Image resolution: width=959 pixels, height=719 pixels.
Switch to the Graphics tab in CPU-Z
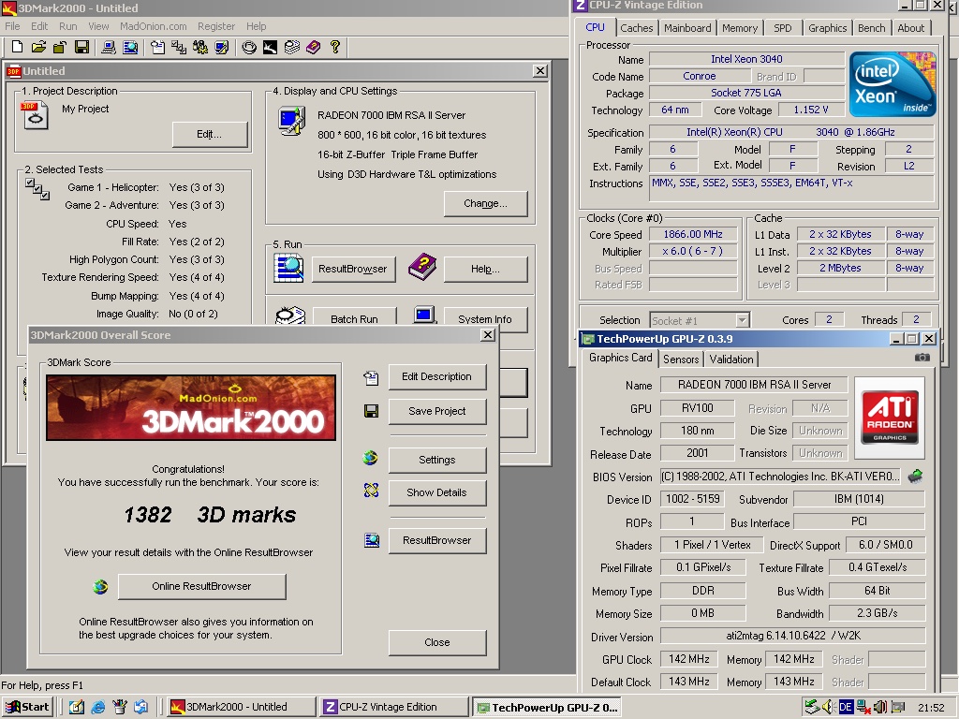tap(828, 28)
